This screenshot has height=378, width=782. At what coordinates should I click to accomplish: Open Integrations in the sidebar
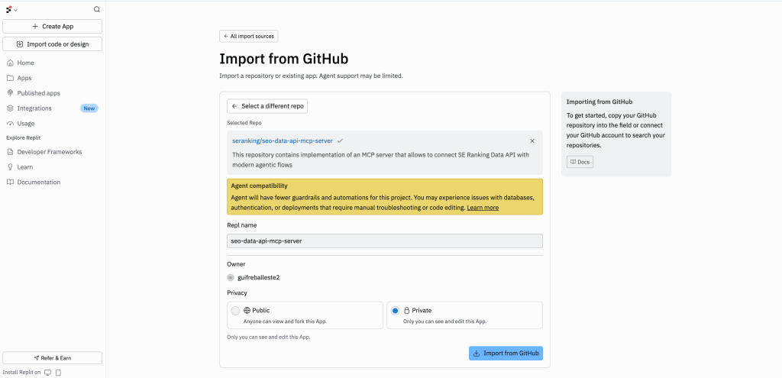[34, 108]
